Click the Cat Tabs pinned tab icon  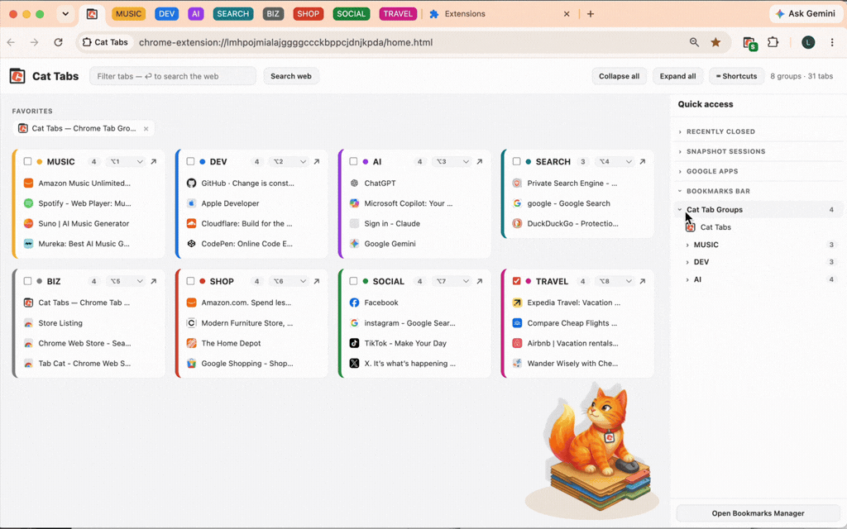click(x=92, y=14)
